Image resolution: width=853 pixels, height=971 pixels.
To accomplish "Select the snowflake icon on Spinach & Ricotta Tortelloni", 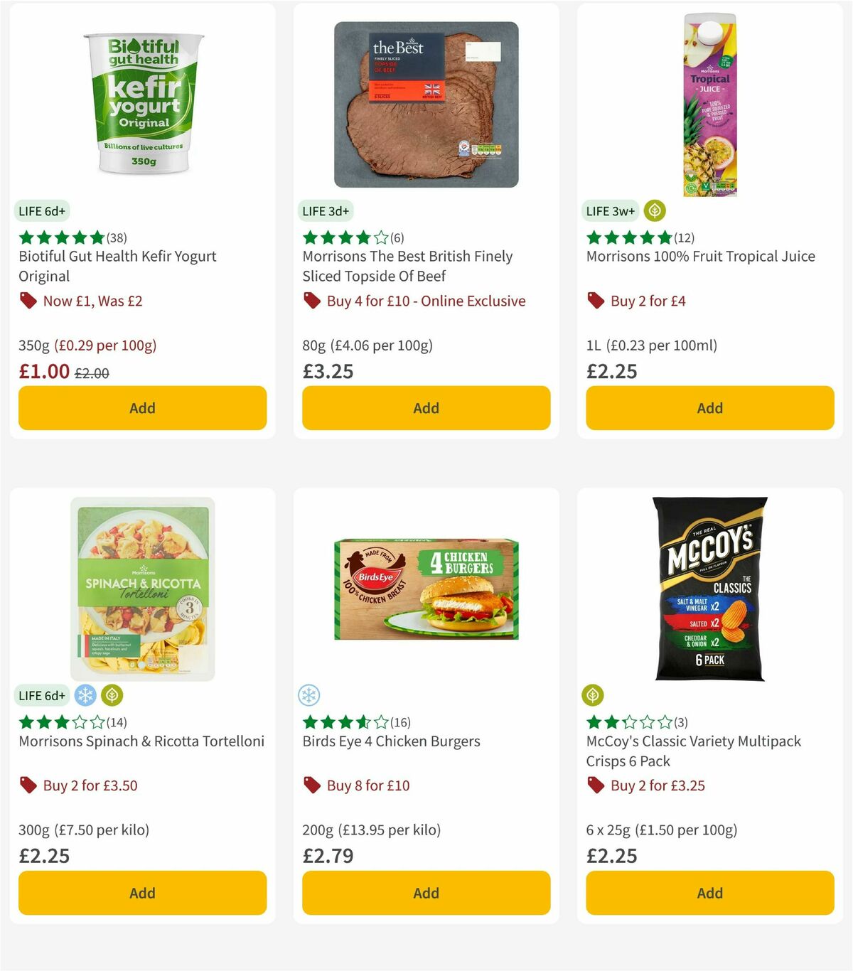I will click(85, 695).
